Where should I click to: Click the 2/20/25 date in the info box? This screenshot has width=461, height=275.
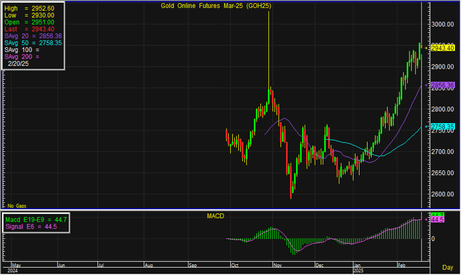pyautogui.click(x=20, y=65)
